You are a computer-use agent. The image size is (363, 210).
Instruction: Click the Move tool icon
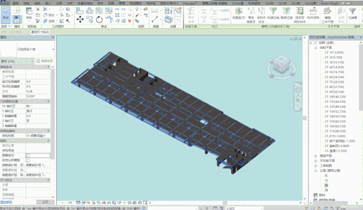(80, 19)
